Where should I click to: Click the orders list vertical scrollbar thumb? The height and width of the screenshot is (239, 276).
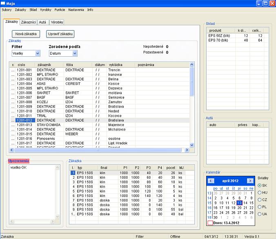click(191, 82)
